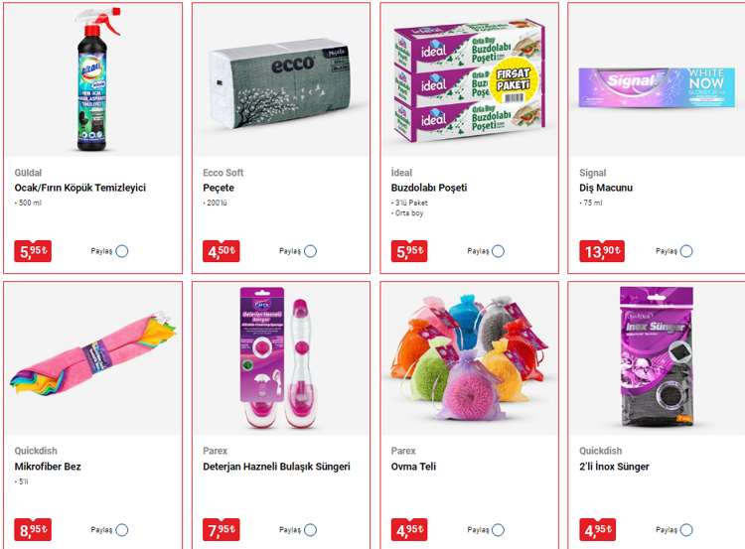Toggle Paylaş circle for Ecco Soft Peçete
745x549 pixels.
pyautogui.click(x=310, y=251)
